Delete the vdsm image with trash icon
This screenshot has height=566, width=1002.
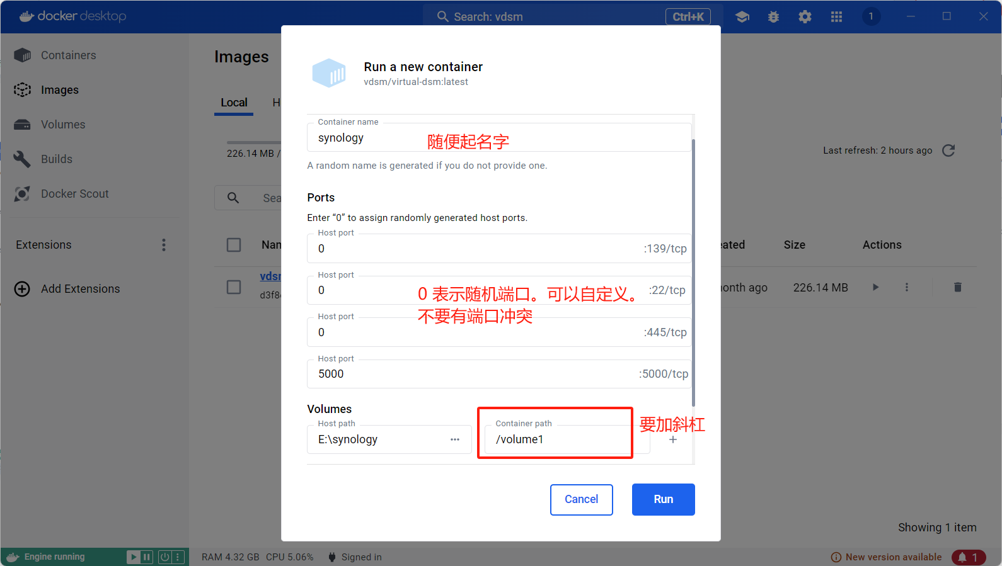click(958, 287)
